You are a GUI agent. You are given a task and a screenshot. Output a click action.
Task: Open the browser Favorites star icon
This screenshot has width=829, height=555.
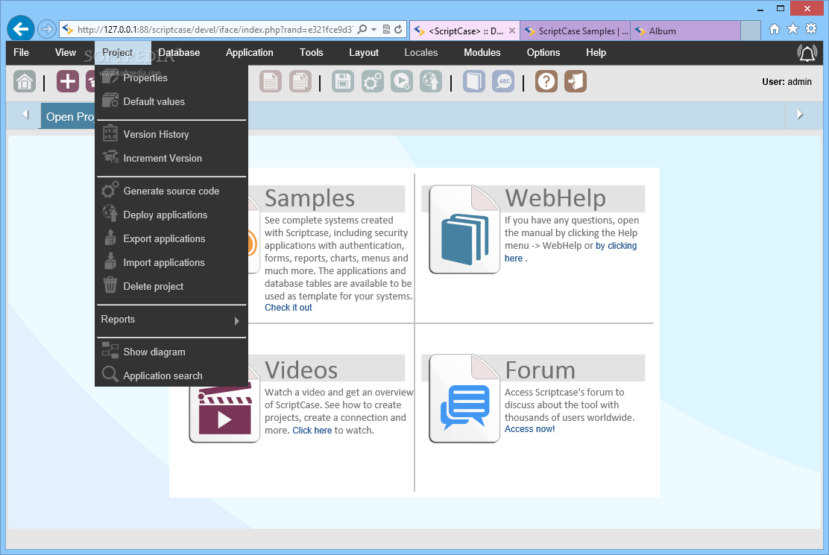[x=792, y=28]
